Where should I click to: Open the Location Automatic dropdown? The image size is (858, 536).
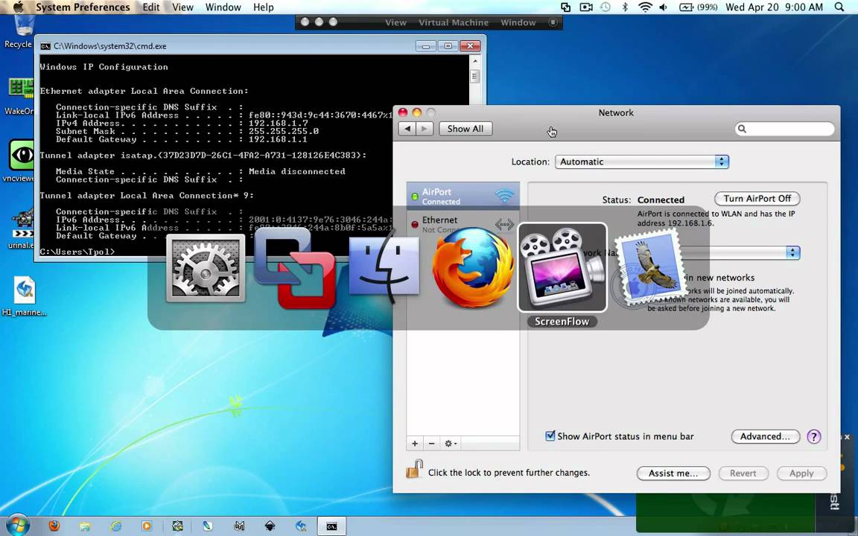pyautogui.click(x=642, y=162)
